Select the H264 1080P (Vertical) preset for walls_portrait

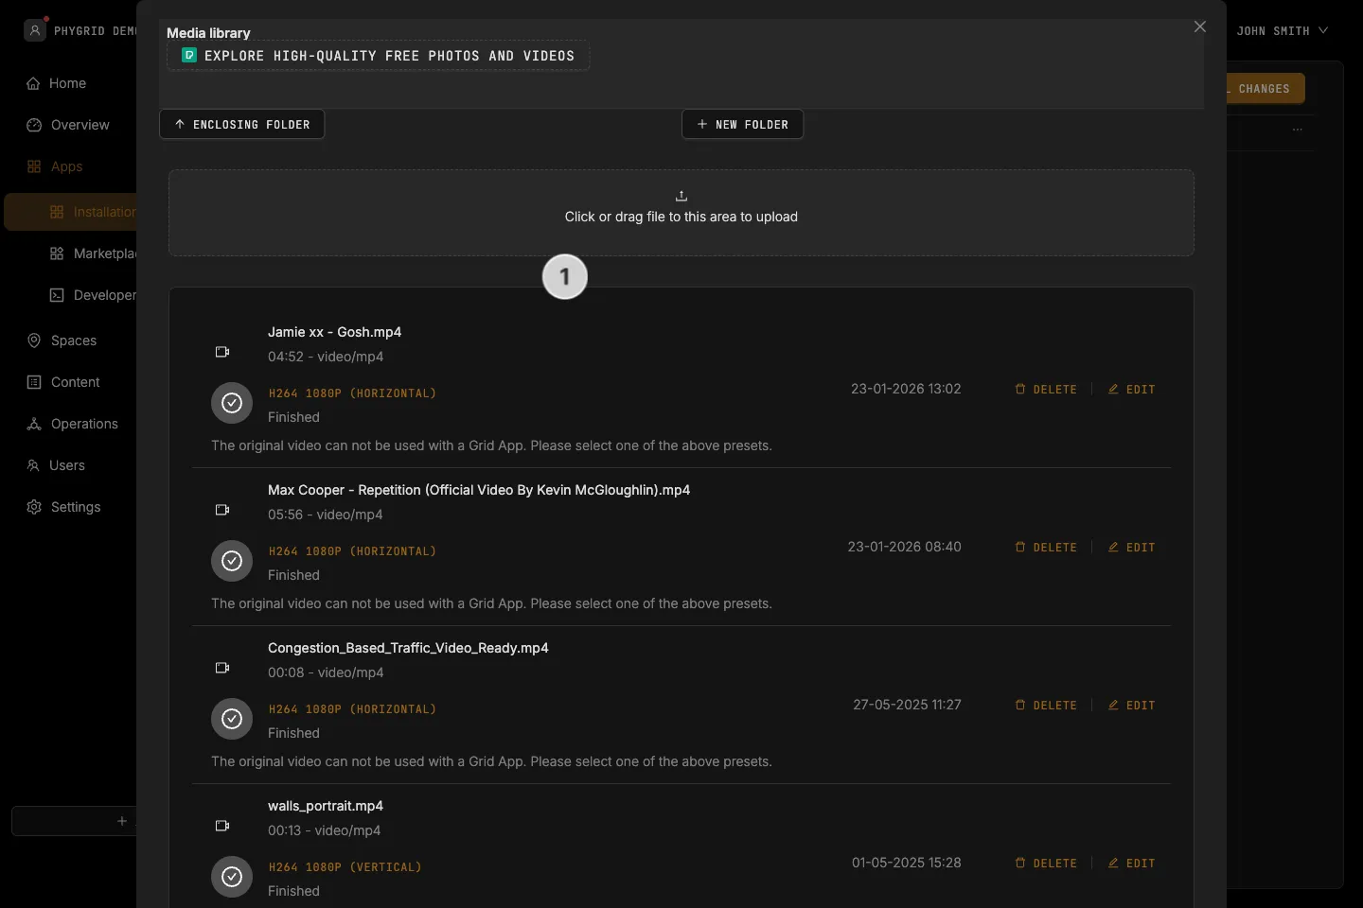coord(345,867)
